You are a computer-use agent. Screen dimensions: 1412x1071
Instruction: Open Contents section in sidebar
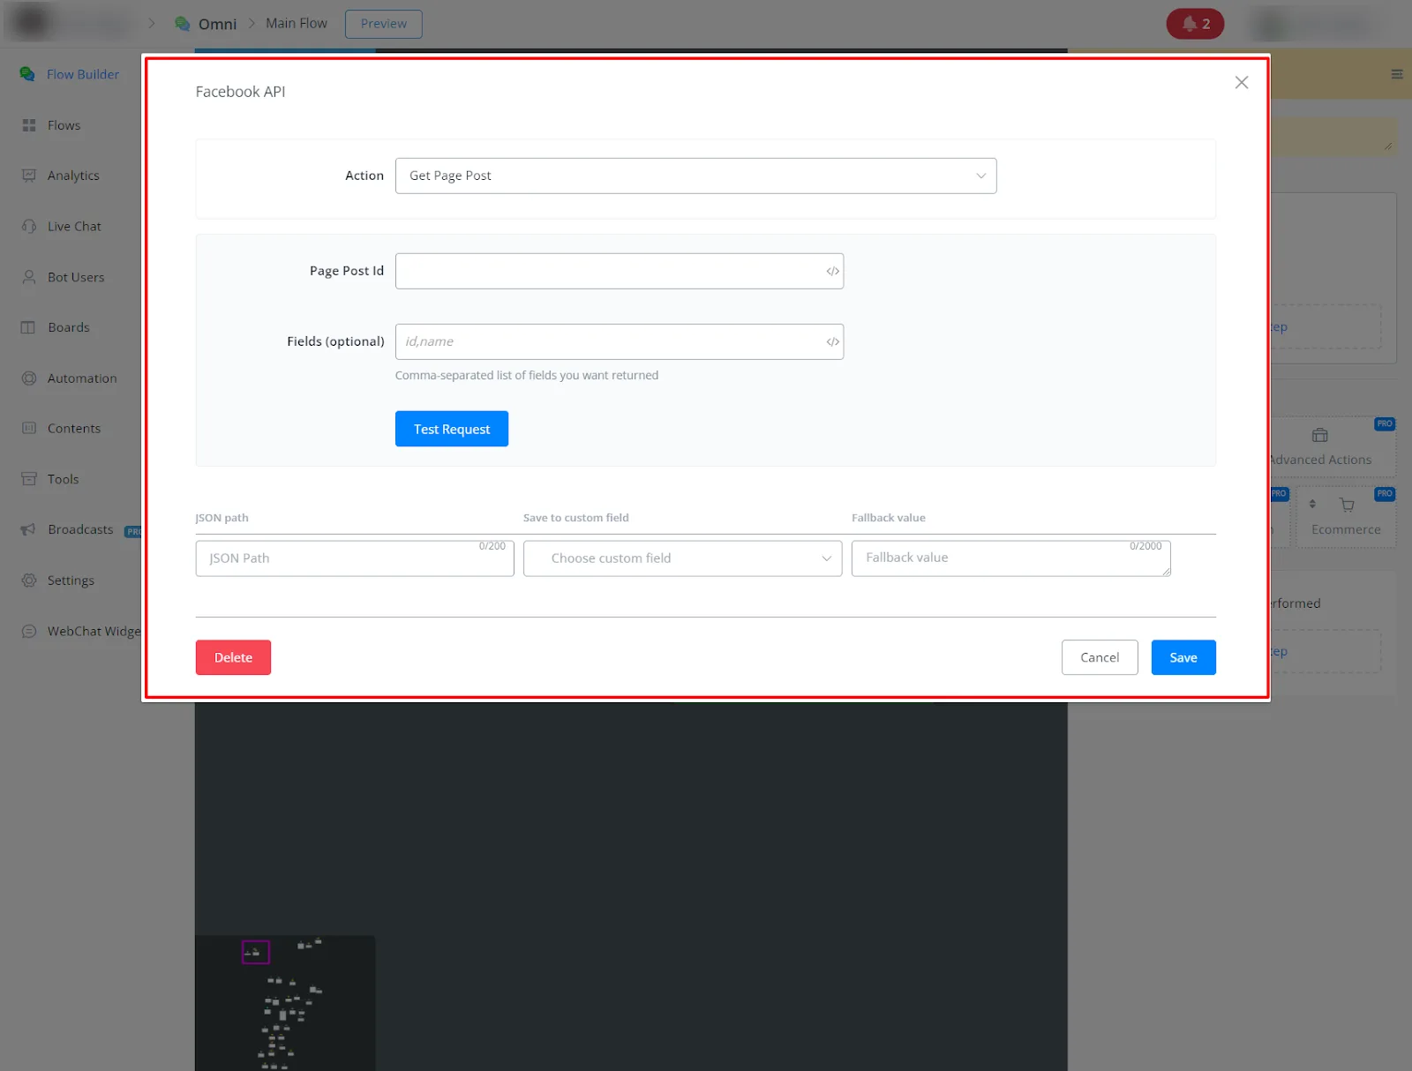point(74,429)
